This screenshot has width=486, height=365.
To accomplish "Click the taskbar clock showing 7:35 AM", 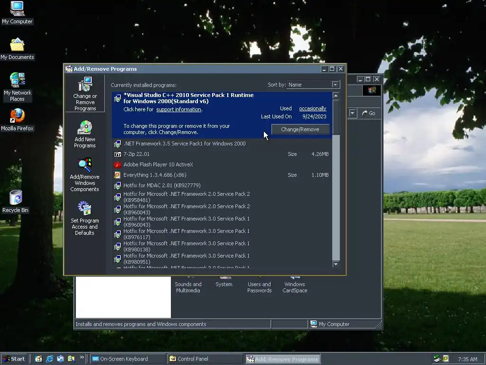I will coord(467,359).
